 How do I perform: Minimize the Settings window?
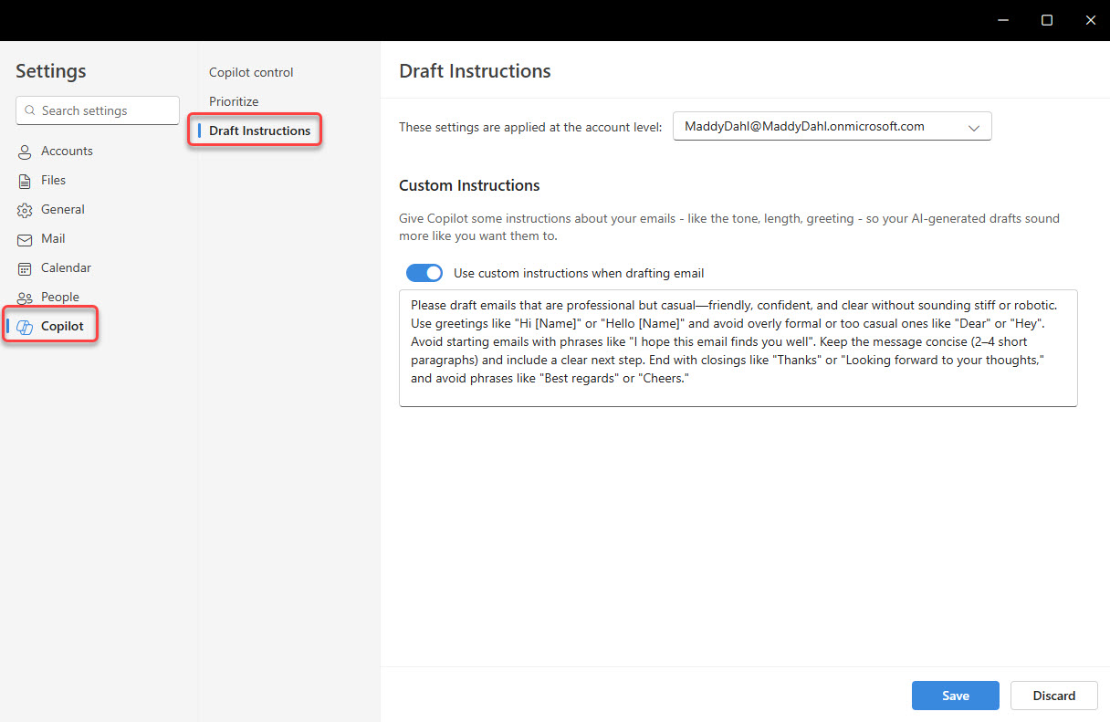click(1003, 20)
